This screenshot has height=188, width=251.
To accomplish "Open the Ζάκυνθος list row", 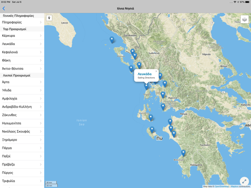I will [x=22, y=115].
